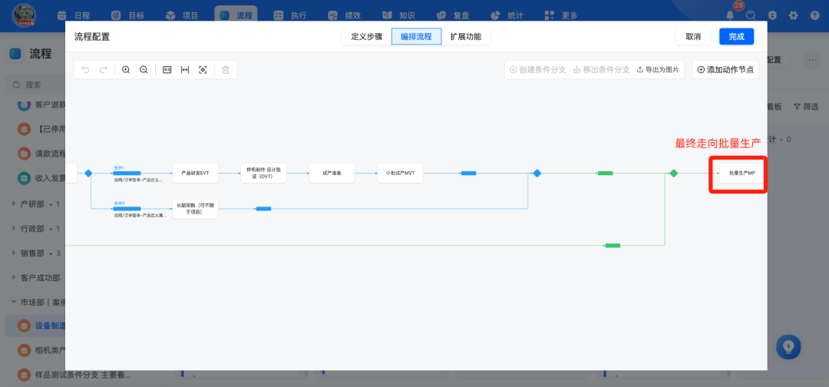The width and height of the screenshot is (829, 387).
Task: Click the 筛选 filter button
Action: (806, 107)
